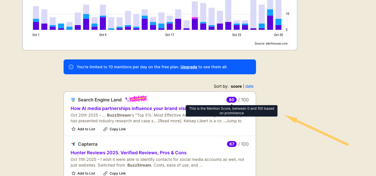Viewport: 376px width, 176px height.
Task: Click the 67 mention score badge
Action: [232, 144]
